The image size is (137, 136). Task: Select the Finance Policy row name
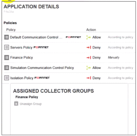coord(21,58)
